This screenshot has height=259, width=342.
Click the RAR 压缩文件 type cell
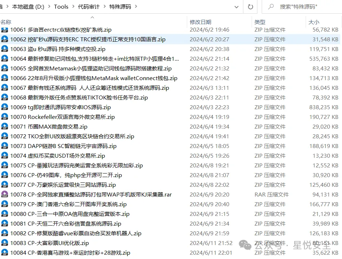(x=271, y=195)
